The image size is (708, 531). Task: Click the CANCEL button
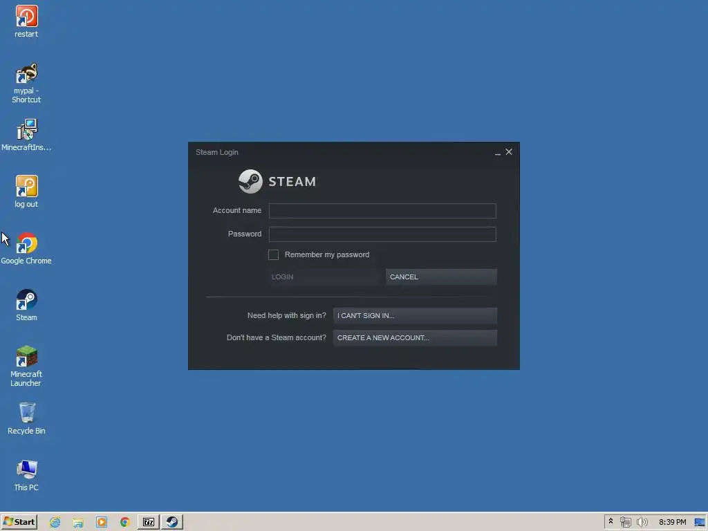coord(441,277)
